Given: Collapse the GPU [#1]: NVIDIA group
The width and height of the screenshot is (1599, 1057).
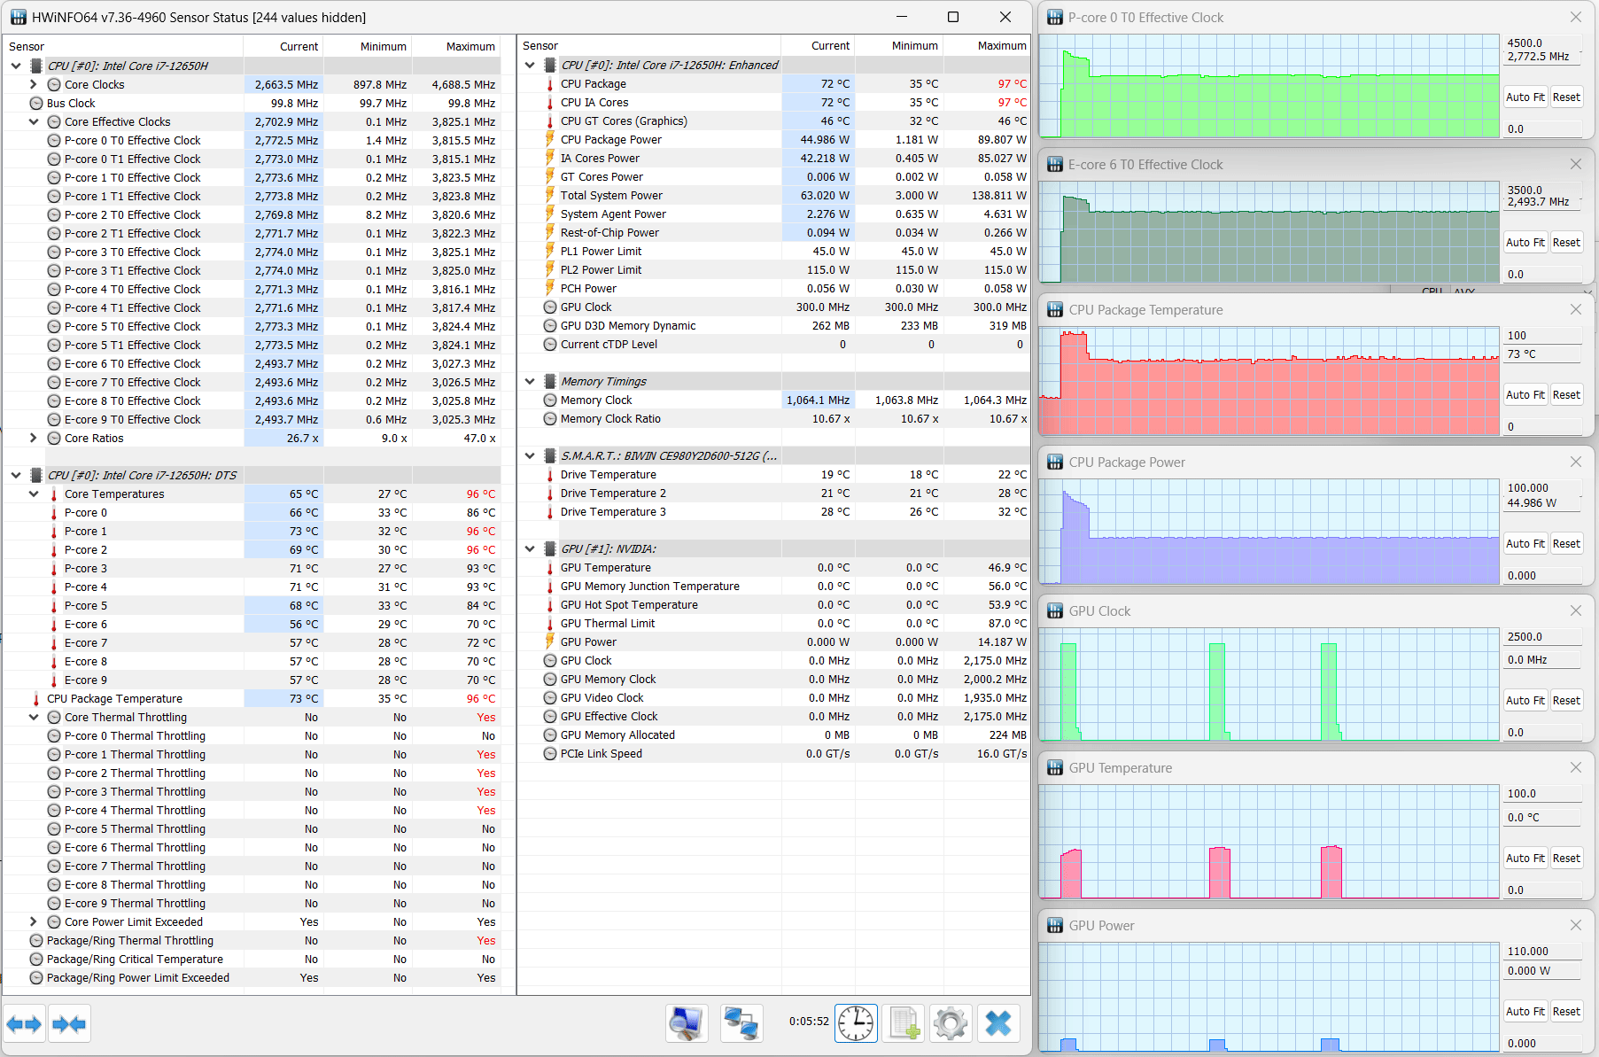Looking at the screenshot, I should click(x=530, y=549).
